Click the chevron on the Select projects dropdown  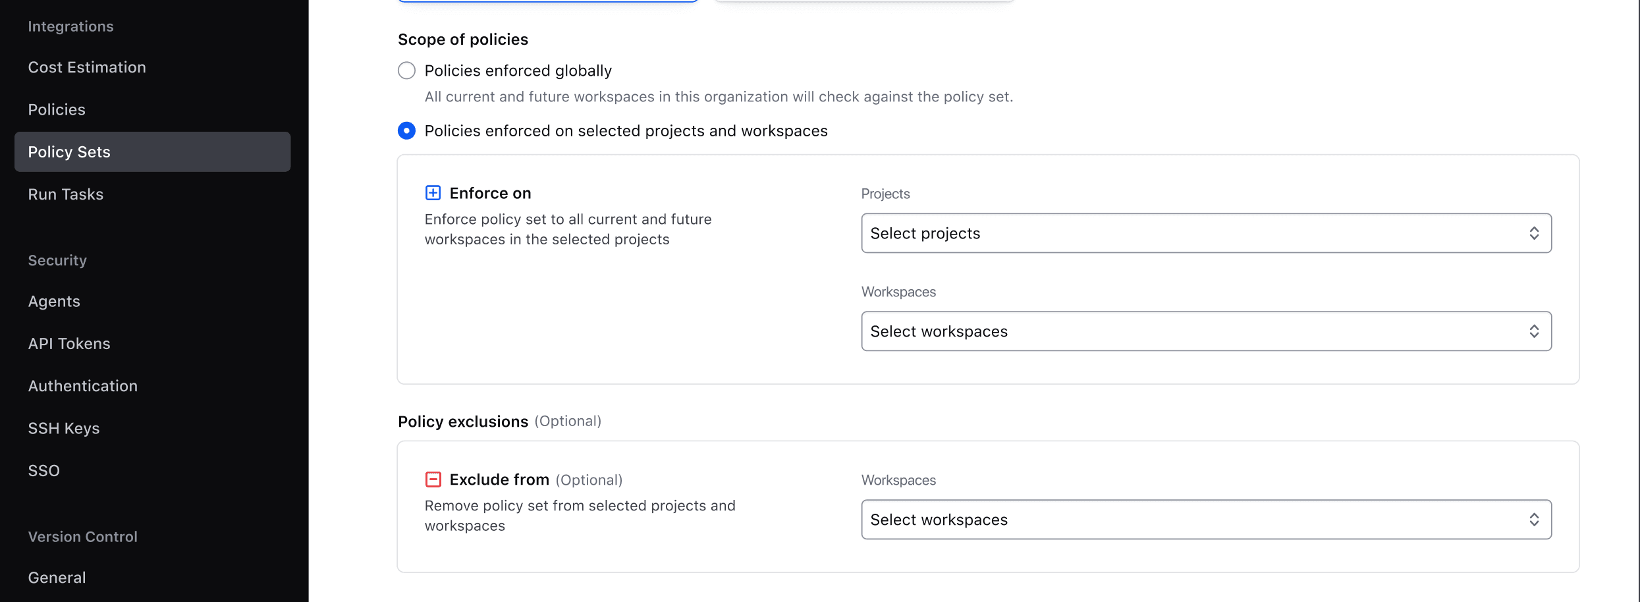[x=1535, y=233]
